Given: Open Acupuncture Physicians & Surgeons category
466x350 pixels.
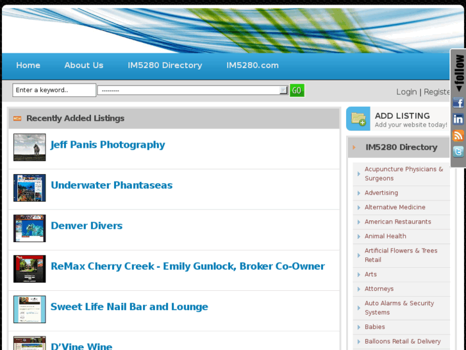Looking at the screenshot, I should pos(404,173).
